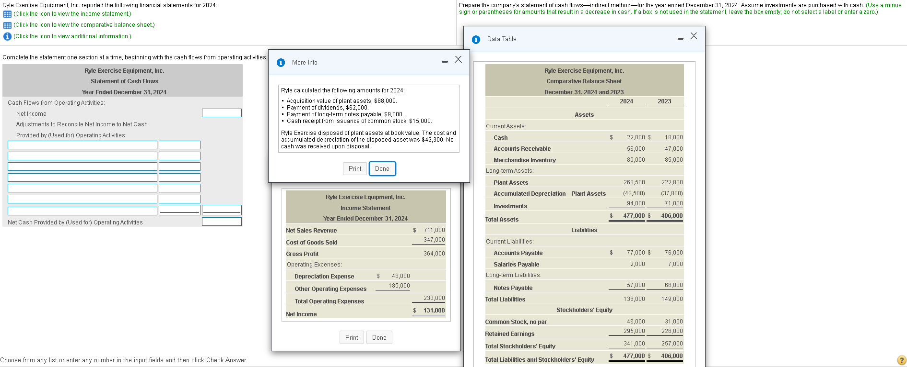The image size is (907, 367).
Task: Minimize the More Info popup
Action: pos(445,61)
